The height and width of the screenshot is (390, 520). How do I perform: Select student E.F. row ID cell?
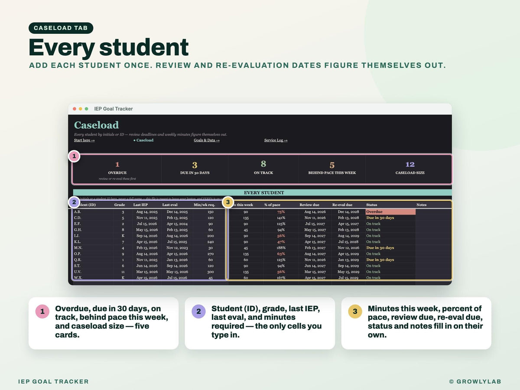pos(78,224)
